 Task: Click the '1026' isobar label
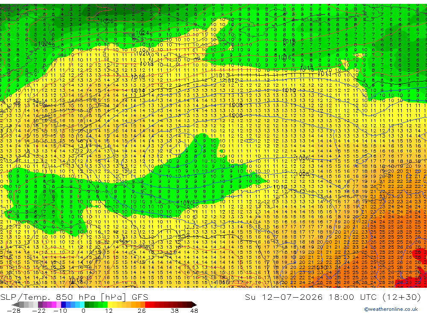coord(107,21)
